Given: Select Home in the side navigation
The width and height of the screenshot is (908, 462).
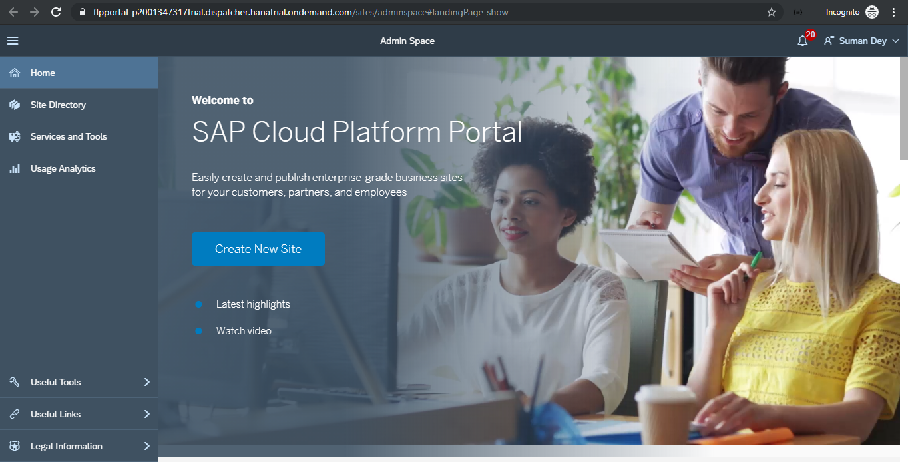Looking at the screenshot, I should [x=79, y=73].
